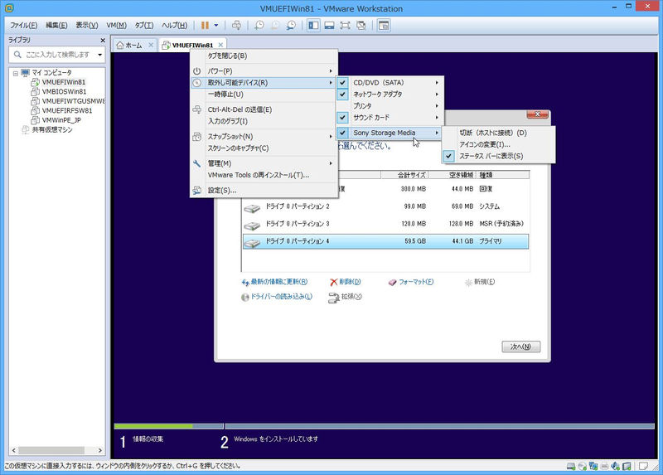The image size is (663, 475).
Task: Click the full screen mode toolbar icon
Action: 346,26
